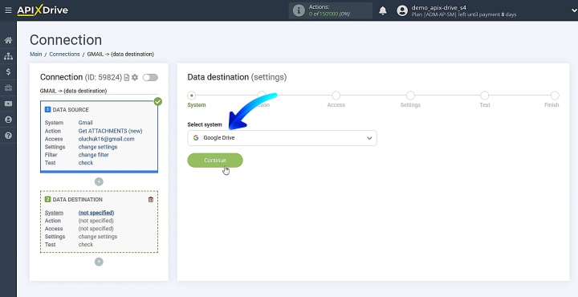The image size is (578, 297).
Task: Click destination Action (not specified) text
Action: coord(96,221)
